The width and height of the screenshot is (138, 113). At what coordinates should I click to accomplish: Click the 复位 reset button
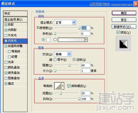tap(124, 20)
